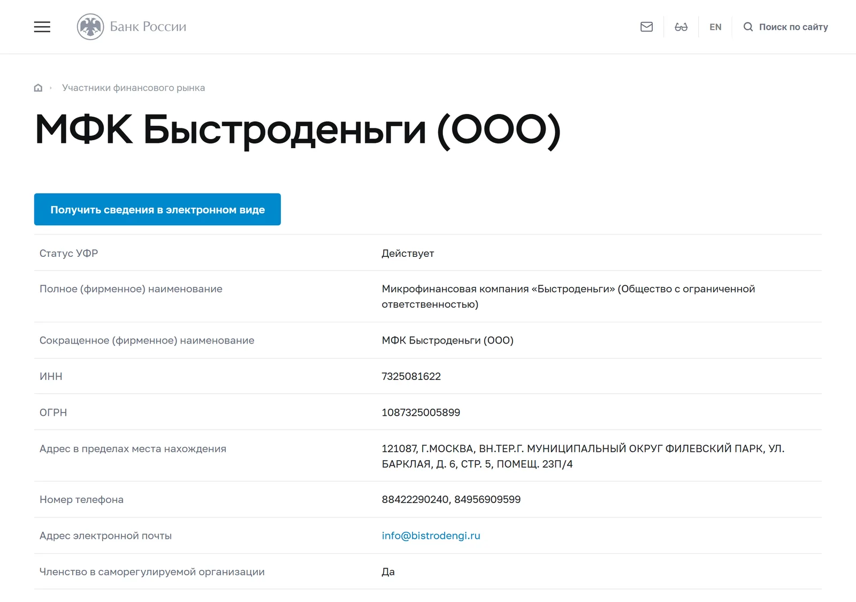The height and width of the screenshot is (602, 856).
Task: Enable the visually impaired glasses mode
Action: [x=681, y=27]
